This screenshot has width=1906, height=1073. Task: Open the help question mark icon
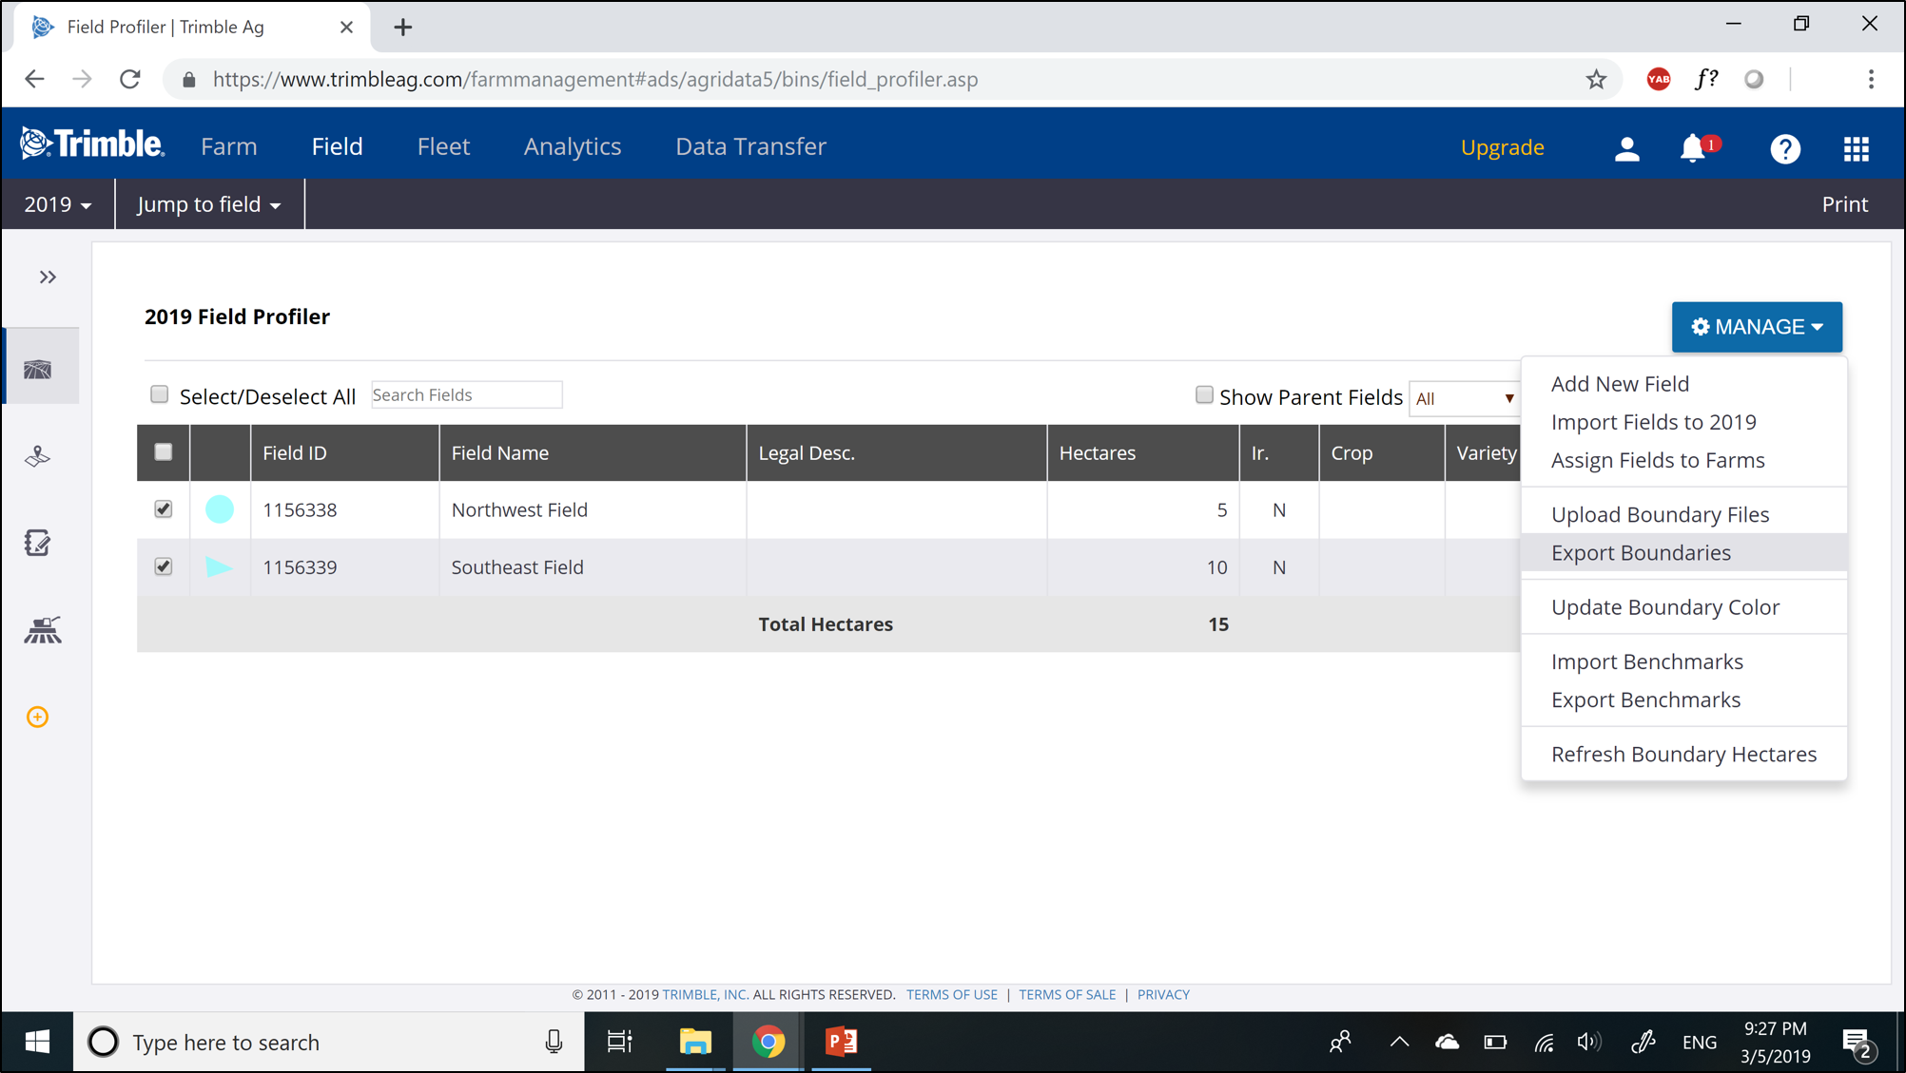[1785, 148]
